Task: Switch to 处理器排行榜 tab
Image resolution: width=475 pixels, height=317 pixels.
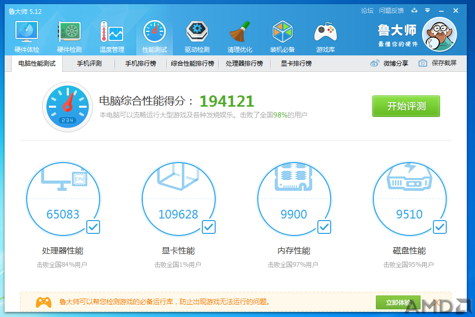Action: click(244, 64)
